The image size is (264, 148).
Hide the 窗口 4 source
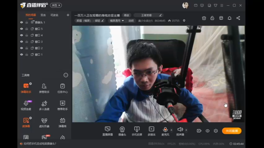[21, 35]
